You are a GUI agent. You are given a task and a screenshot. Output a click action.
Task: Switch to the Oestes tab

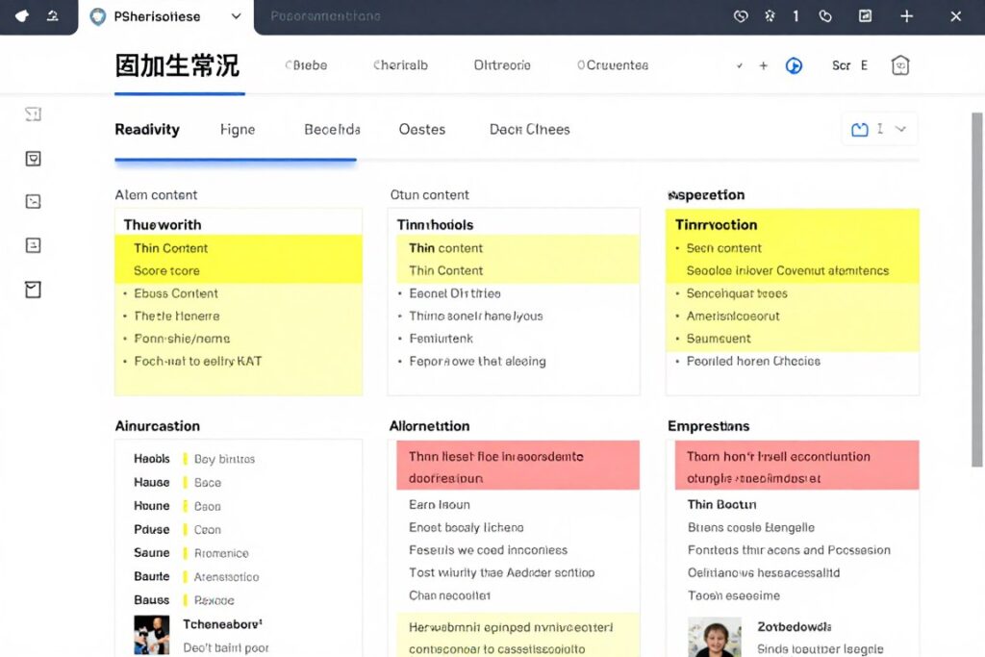click(422, 130)
